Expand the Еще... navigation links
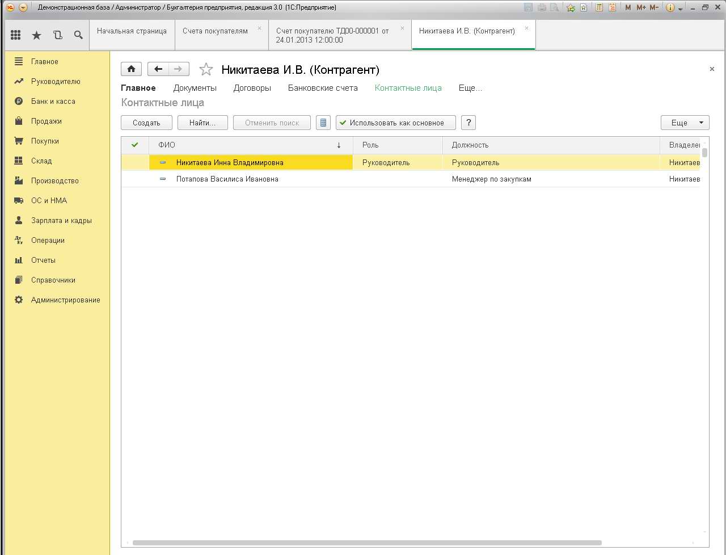Image resolution: width=726 pixels, height=555 pixels. pos(470,88)
